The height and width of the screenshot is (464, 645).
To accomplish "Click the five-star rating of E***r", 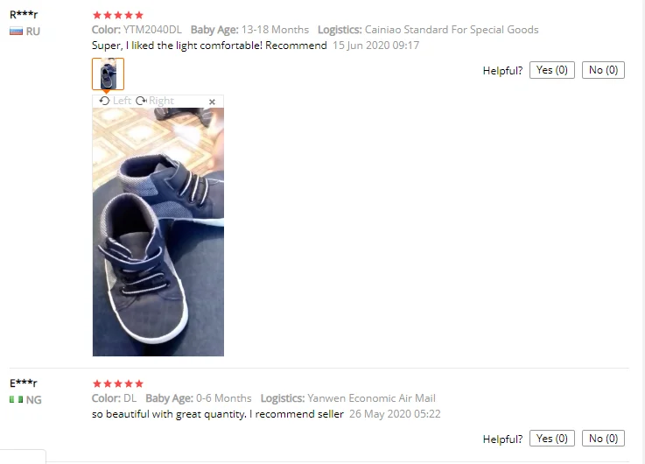I will (x=118, y=383).
